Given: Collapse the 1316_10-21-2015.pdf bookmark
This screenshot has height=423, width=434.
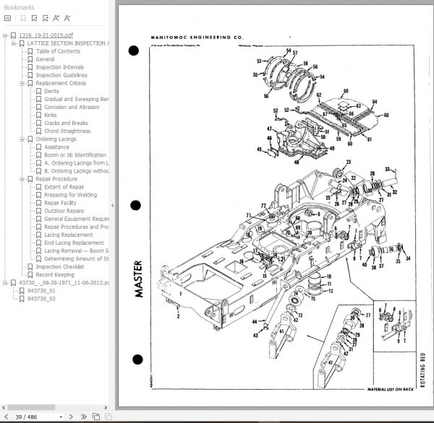Looking at the screenshot, I should click(5, 35).
